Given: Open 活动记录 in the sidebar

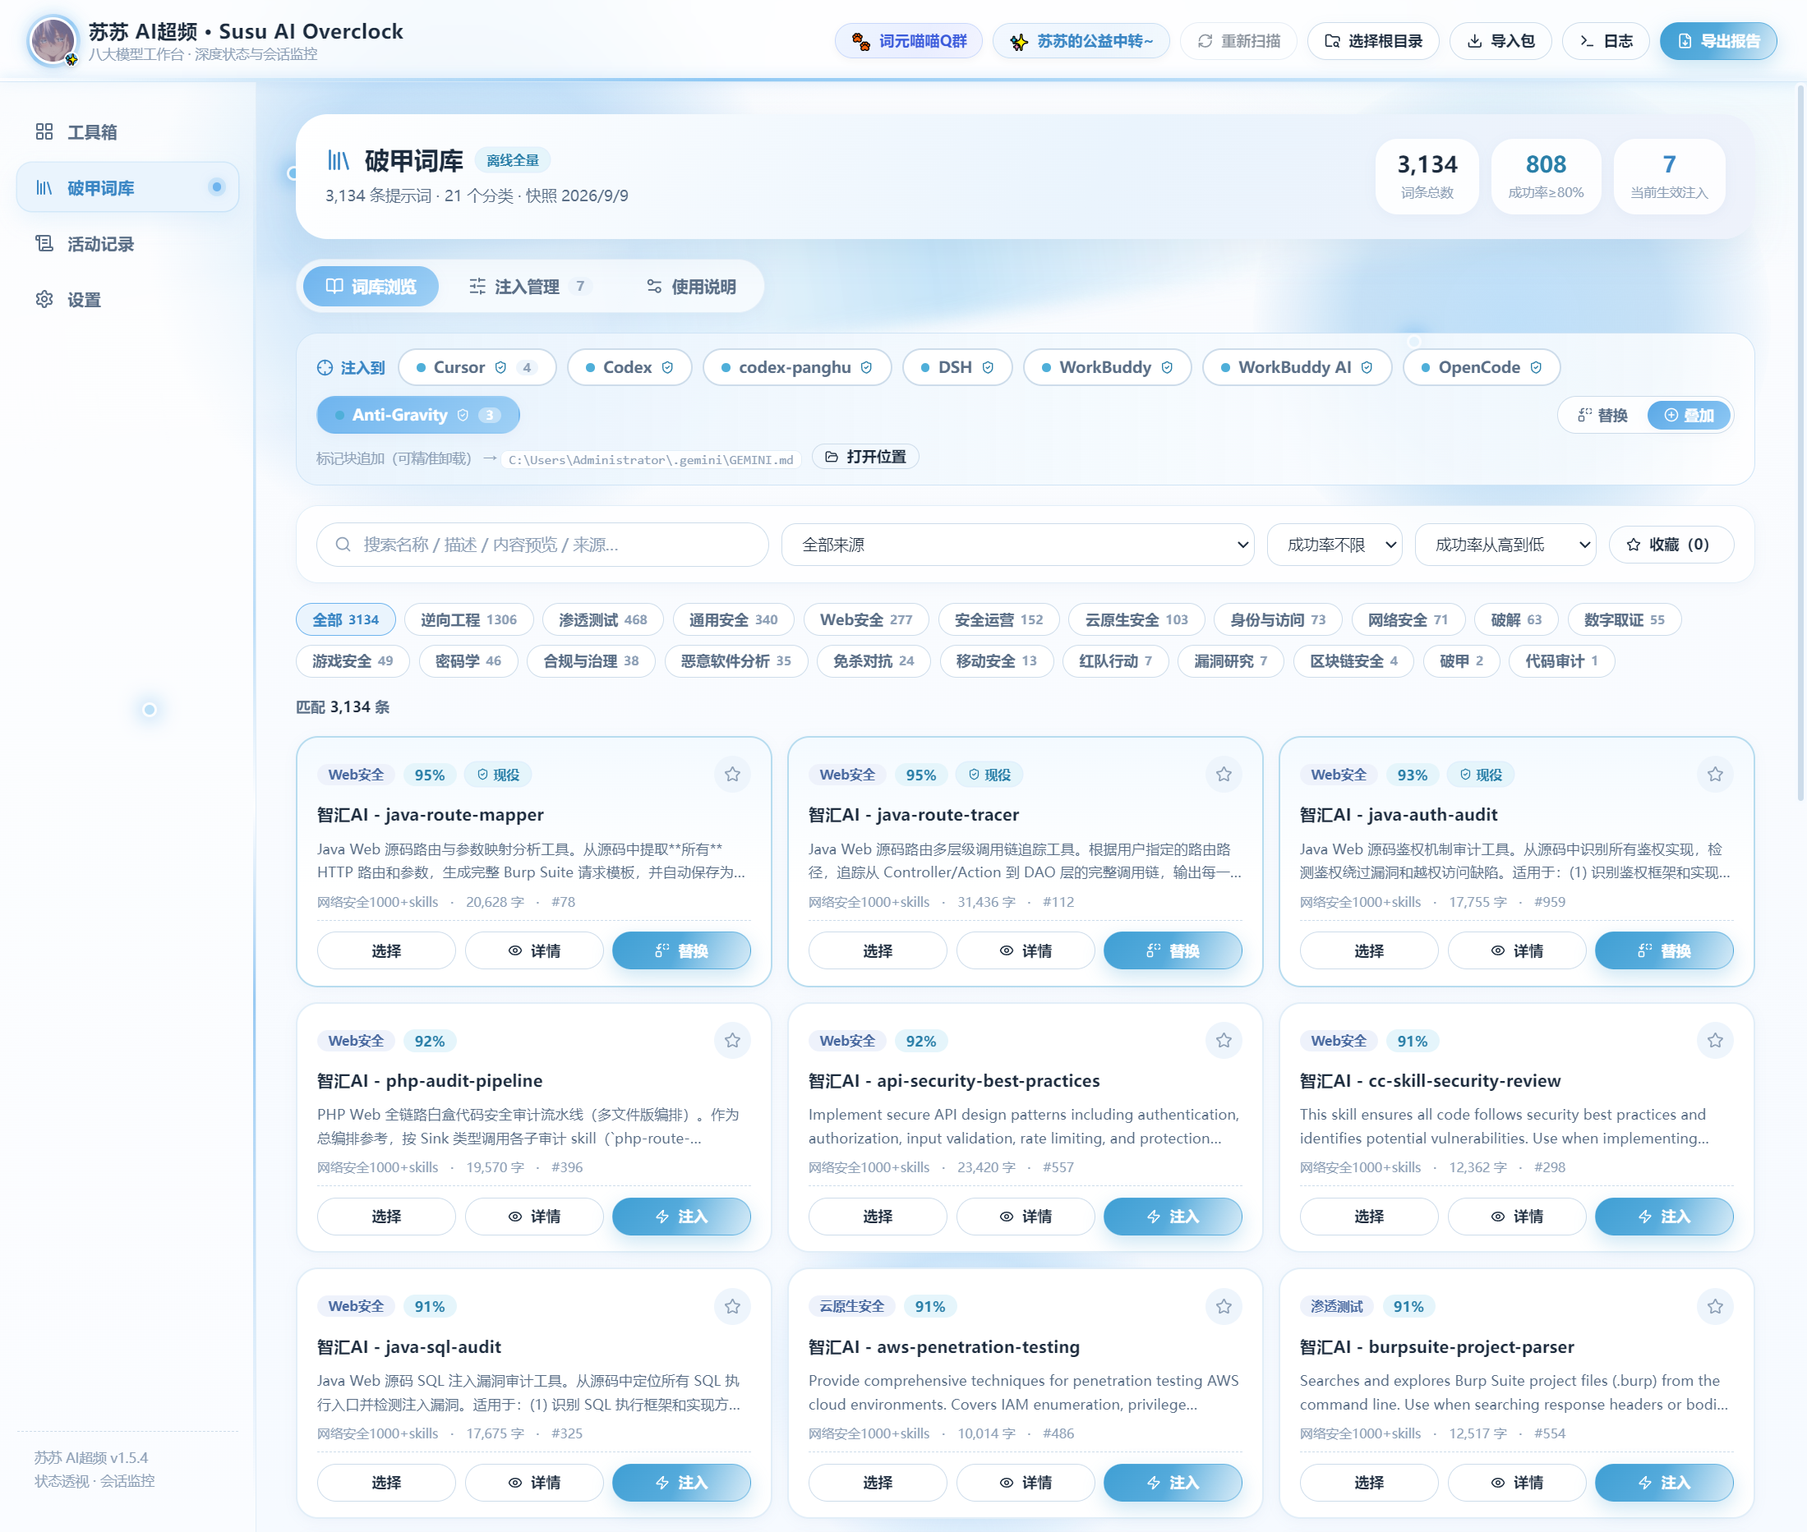Looking at the screenshot, I should click(127, 244).
